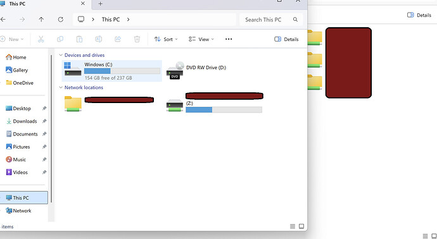Switch to details list view in status bar

pos(293,226)
